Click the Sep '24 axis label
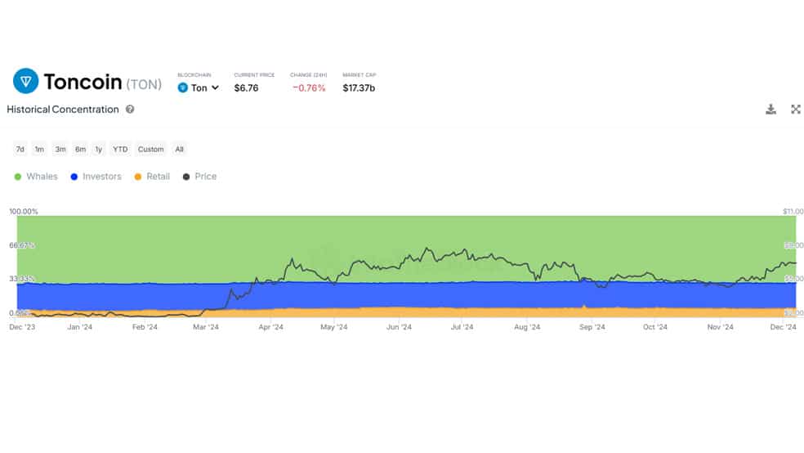Viewport: 804px width, 453px height. point(592,327)
